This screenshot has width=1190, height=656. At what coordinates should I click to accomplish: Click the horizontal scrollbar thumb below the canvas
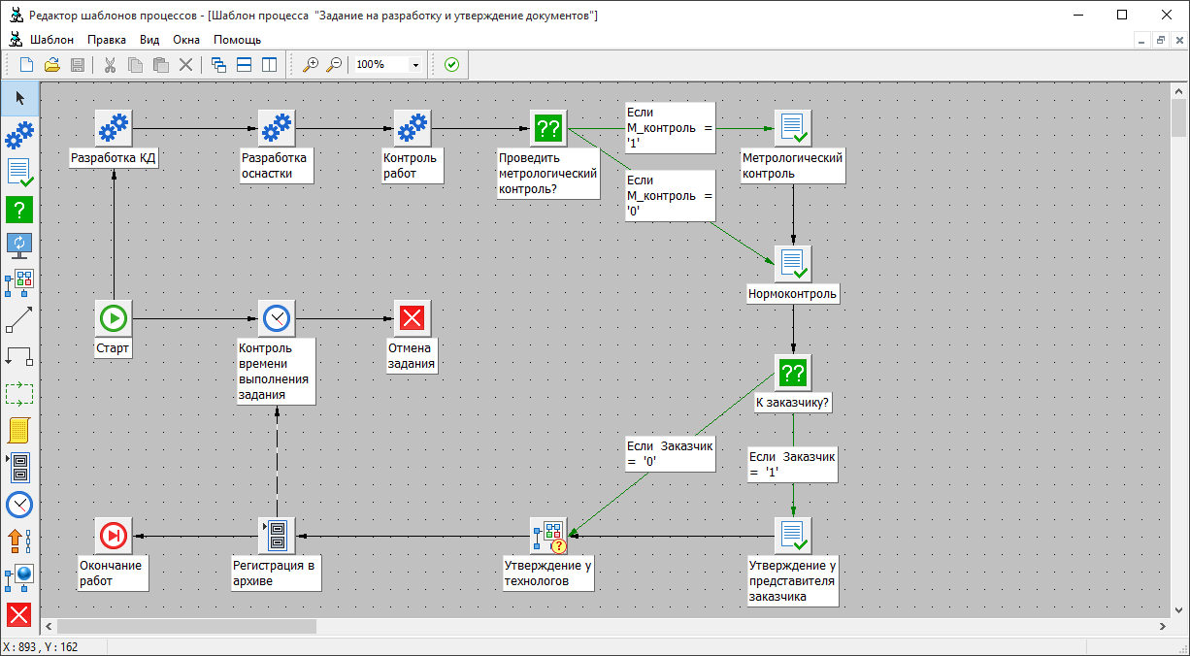click(187, 626)
